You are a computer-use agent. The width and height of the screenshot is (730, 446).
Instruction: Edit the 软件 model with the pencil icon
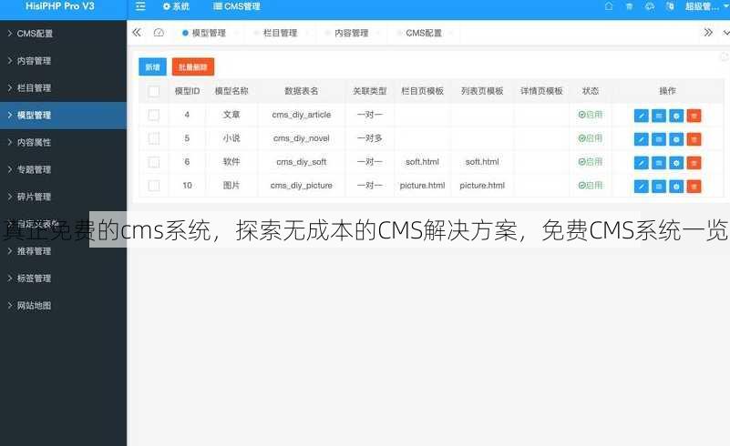(x=641, y=163)
